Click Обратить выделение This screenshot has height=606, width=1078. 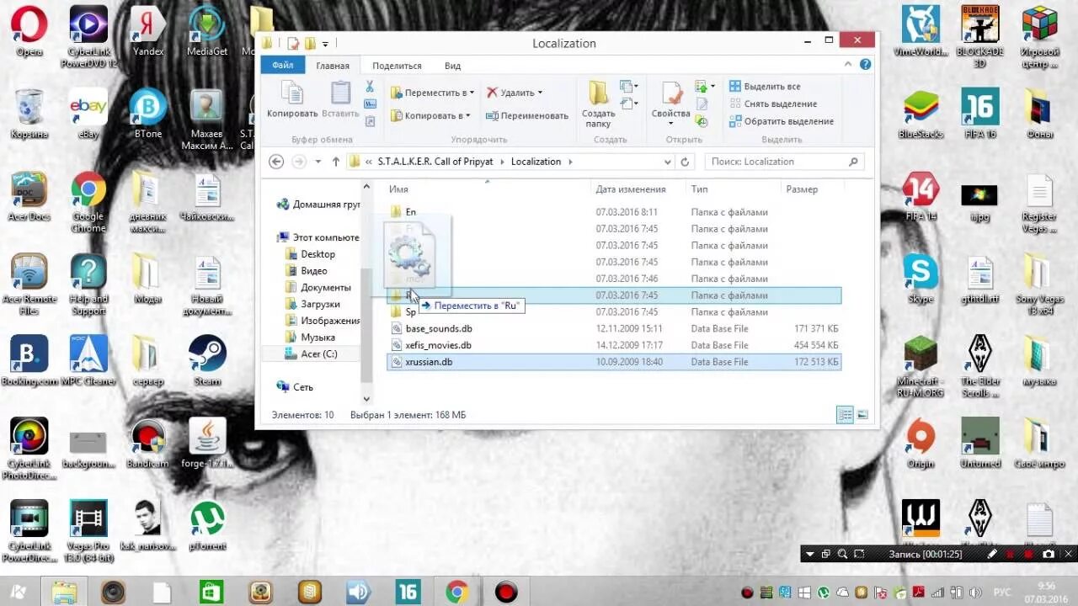[x=781, y=121]
